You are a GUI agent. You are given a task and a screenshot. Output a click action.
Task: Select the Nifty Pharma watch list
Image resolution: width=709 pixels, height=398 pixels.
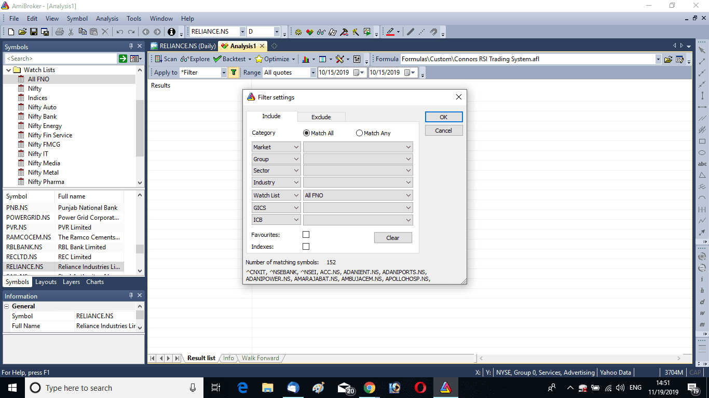click(46, 182)
